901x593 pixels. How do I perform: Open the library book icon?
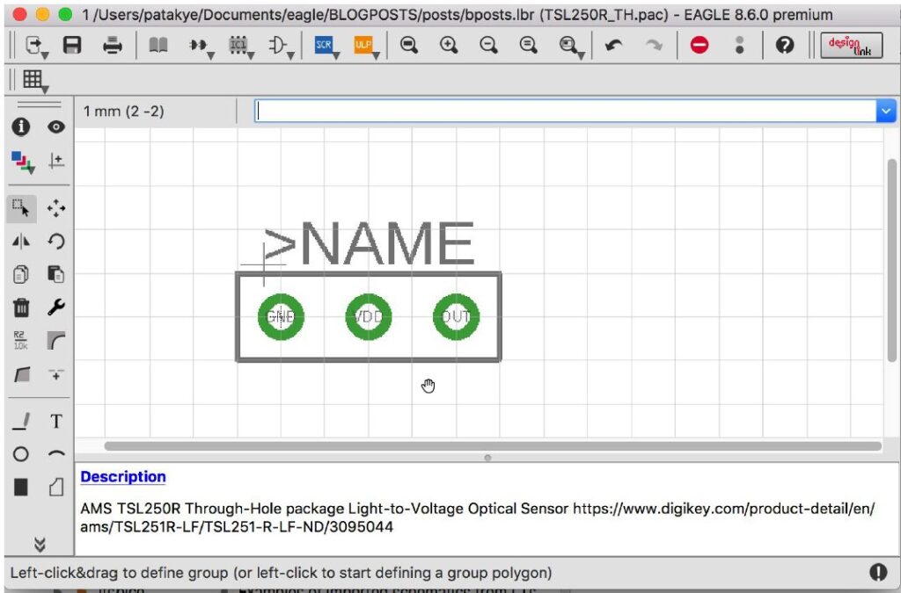coord(158,45)
